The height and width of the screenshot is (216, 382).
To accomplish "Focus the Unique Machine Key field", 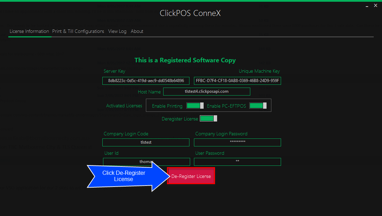I will pos(237,81).
